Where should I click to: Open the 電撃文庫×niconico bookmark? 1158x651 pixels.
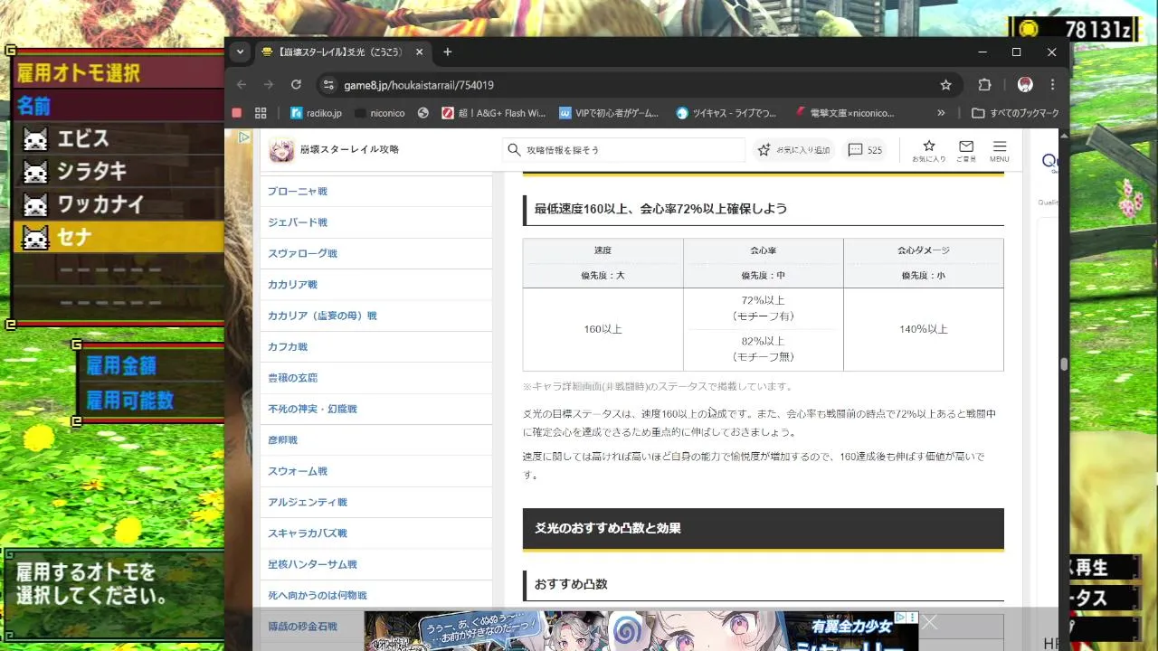[x=845, y=113]
